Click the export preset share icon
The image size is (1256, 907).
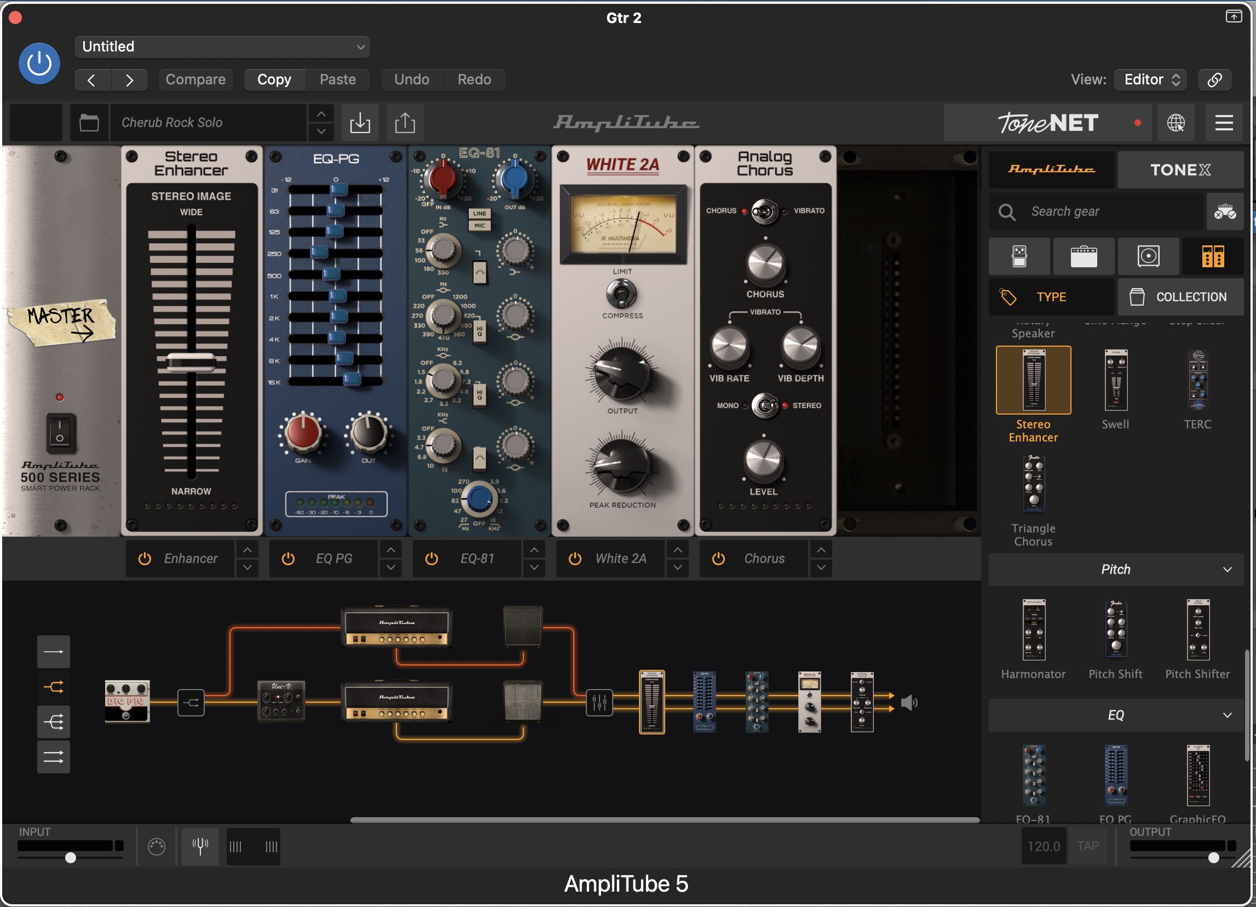point(405,123)
